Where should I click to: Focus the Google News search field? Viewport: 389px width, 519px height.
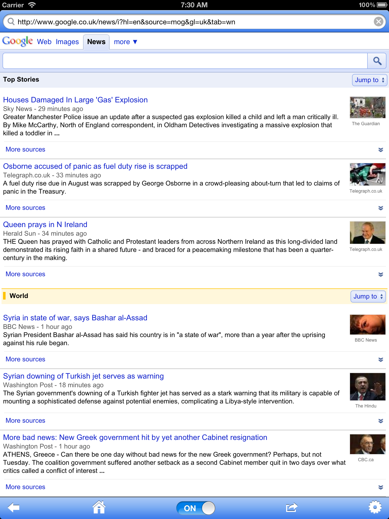pyautogui.click(x=185, y=61)
